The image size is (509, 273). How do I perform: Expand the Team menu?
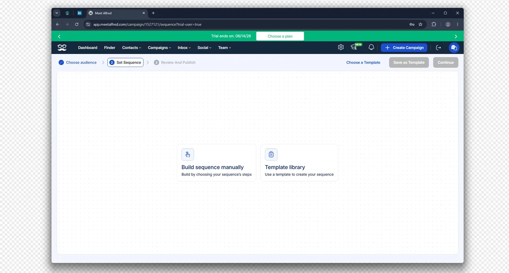click(225, 48)
